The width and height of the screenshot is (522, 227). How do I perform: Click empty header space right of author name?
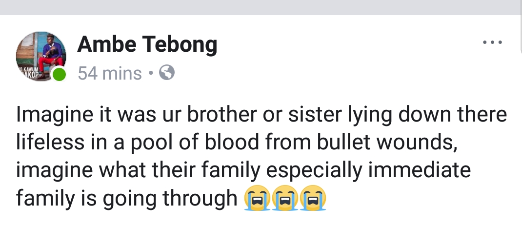[x=341, y=45]
